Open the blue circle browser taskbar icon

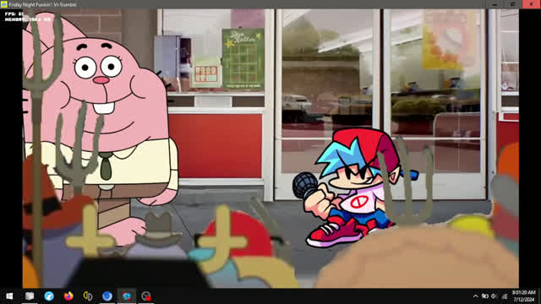point(107,296)
